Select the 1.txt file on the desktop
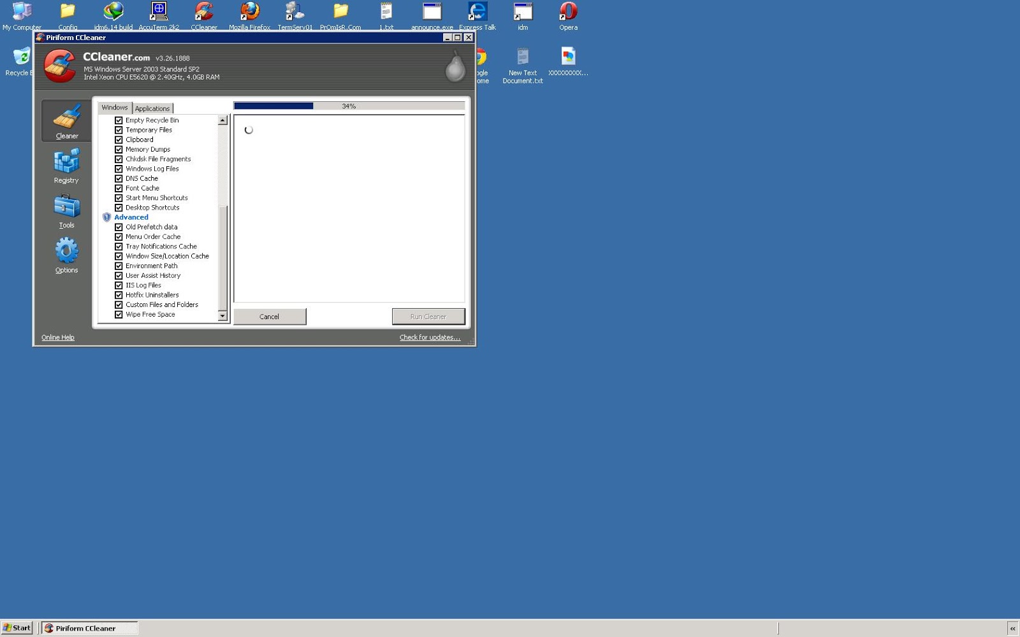The width and height of the screenshot is (1020, 637). (386, 17)
